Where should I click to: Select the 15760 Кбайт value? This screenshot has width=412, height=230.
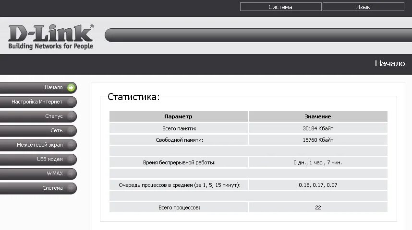[318, 140]
